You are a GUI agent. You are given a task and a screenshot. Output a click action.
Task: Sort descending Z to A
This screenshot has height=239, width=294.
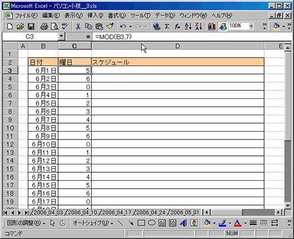198,27
